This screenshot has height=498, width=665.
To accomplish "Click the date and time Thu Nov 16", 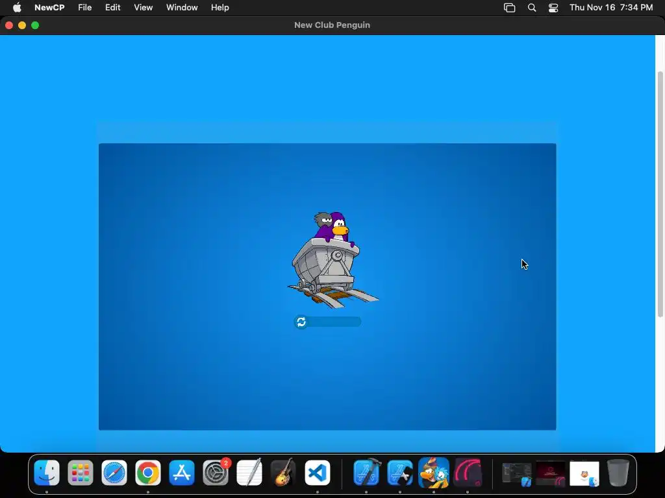I will click(611, 8).
